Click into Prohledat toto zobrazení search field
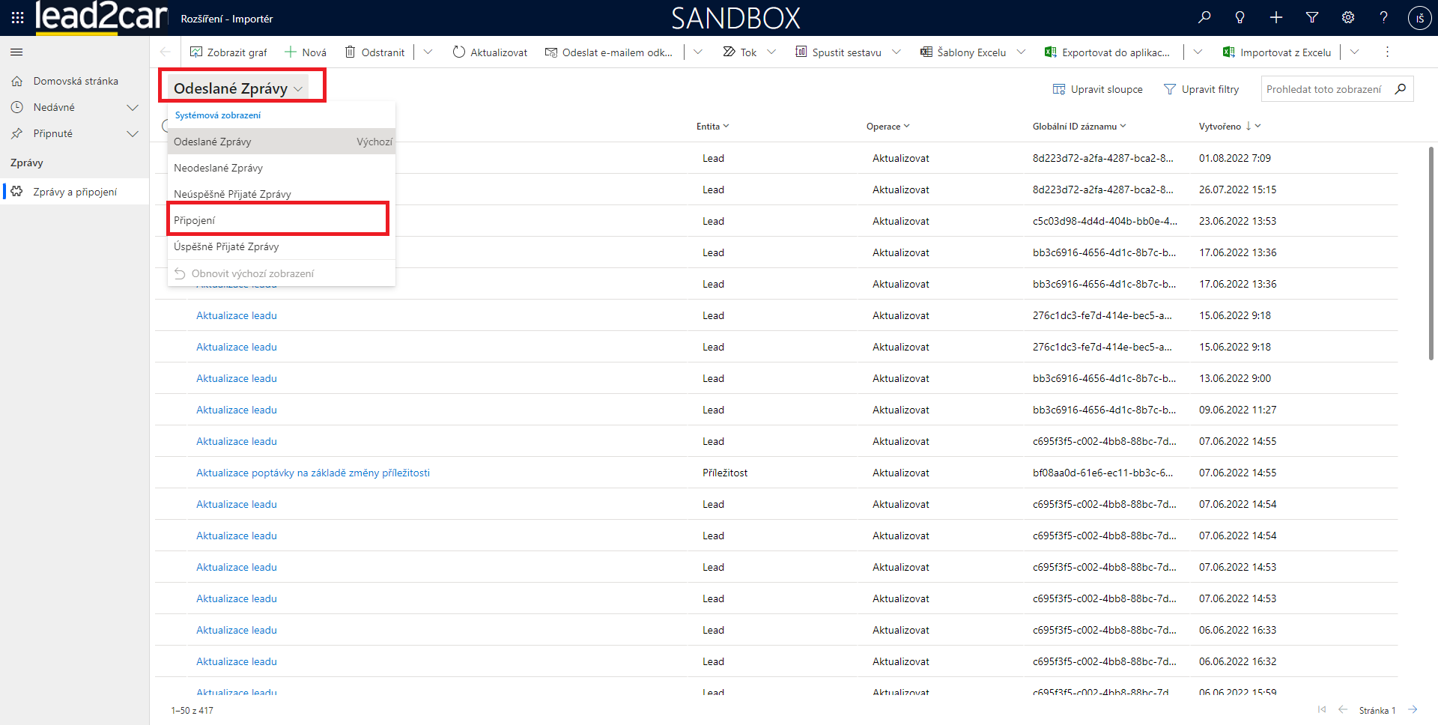The width and height of the screenshot is (1438, 725). (1323, 89)
